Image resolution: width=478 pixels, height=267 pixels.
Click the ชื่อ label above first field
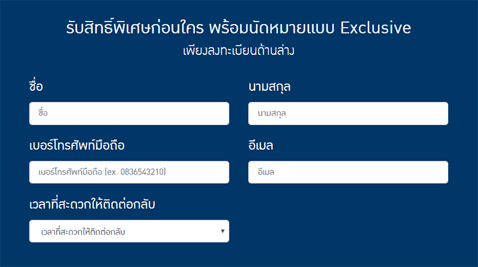(36, 87)
